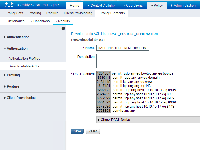200x150 pixels.
Task: Expand Conditions submenu
Action: [x=40, y=21]
